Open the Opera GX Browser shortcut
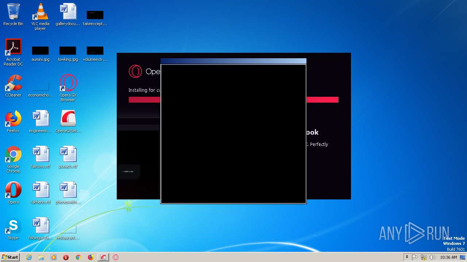This screenshot has height=262, width=467. (x=68, y=88)
